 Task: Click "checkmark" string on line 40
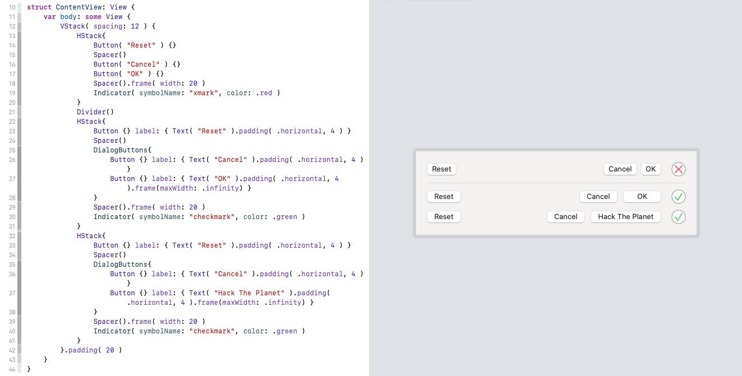[x=211, y=331]
